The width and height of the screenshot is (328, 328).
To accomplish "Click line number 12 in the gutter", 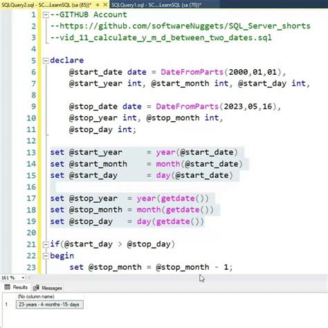I will (x=31, y=141).
